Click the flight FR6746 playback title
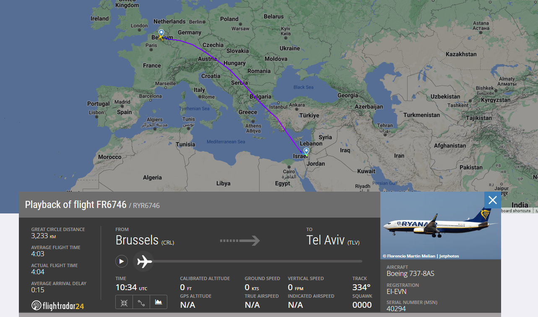This screenshot has width=538, height=317. coord(75,205)
